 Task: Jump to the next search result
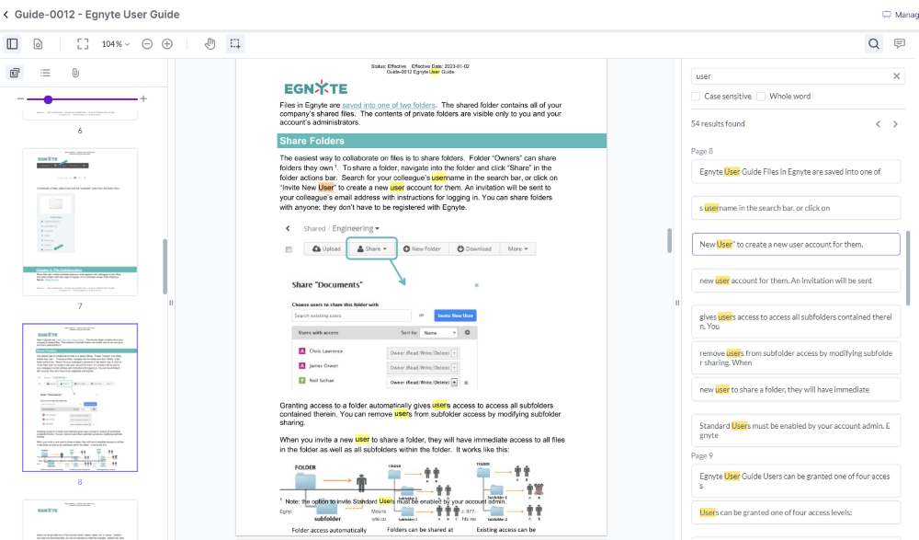tap(895, 124)
